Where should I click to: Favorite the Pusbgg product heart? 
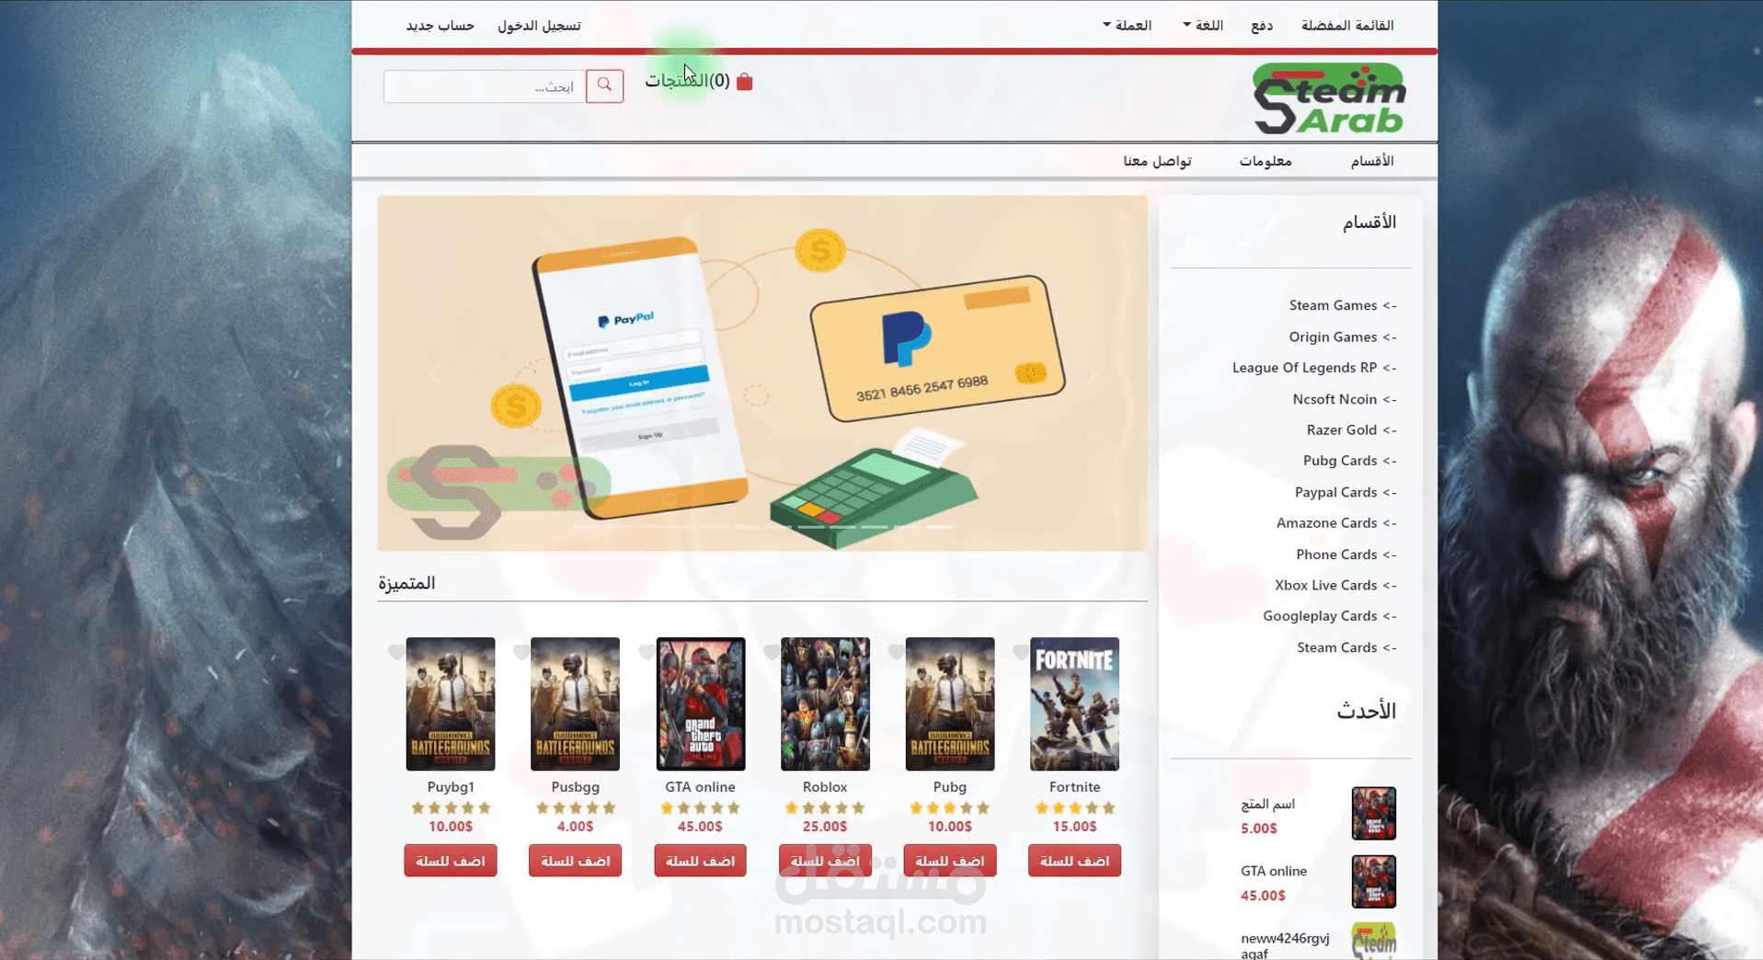pos(521,652)
